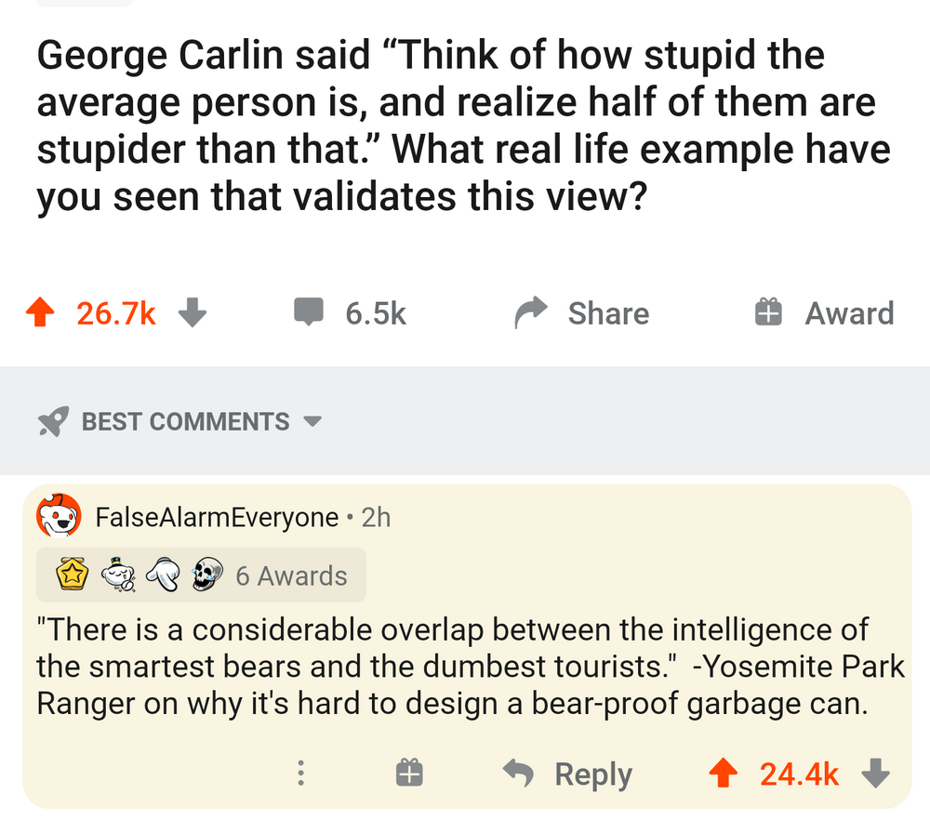
Task: Click the gift award icon under the comment
Action: 409,773
